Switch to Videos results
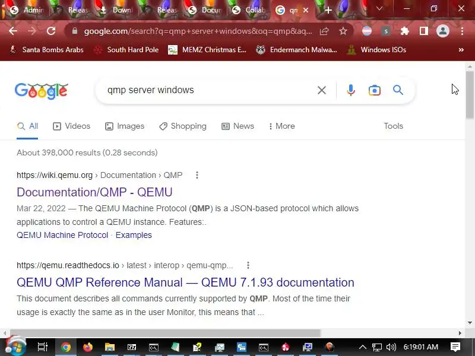The height and width of the screenshot is (356, 475). [x=71, y=126]
